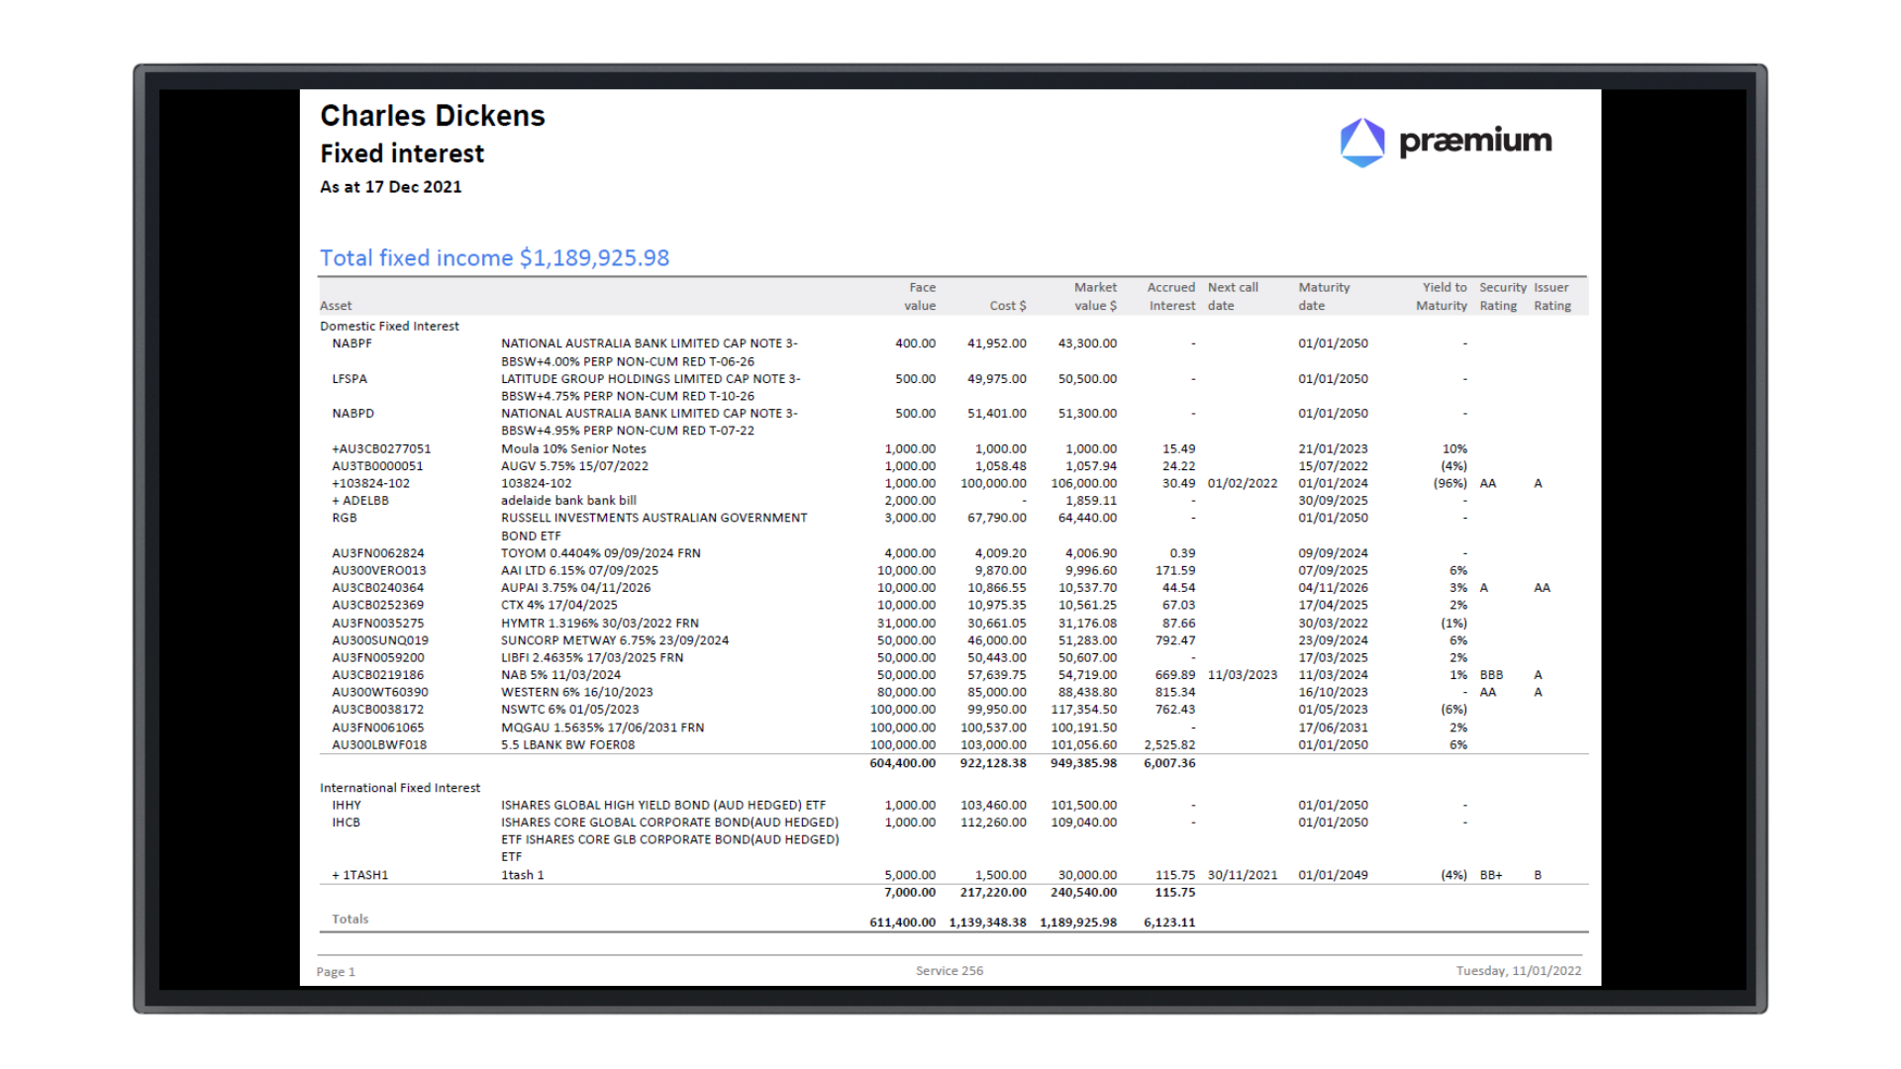Click the '(96%)' yield to maturity value
1901x1069 pixels.
(1451, 484)
